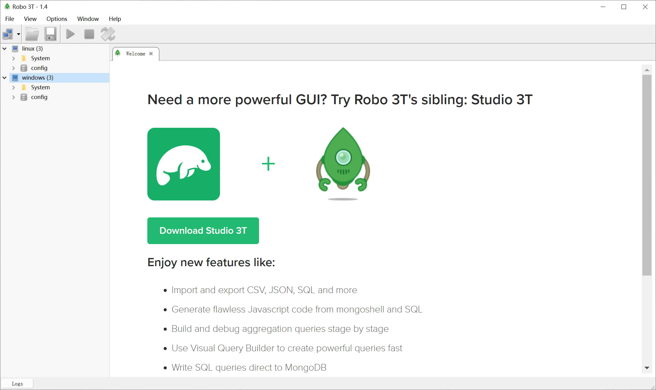Collapse the windows (3) connection
The image size is (656, 390).
(5, 78)
